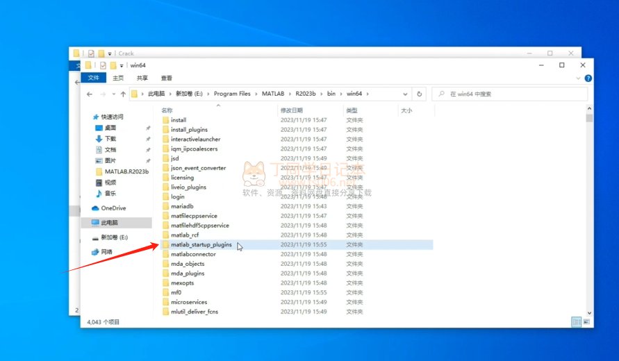Image resolution: width=619 pixels, height=361 pixels.
Task: Expand the 快速访问 tree node
Action: pyautogui.click(x=87, y=117)
